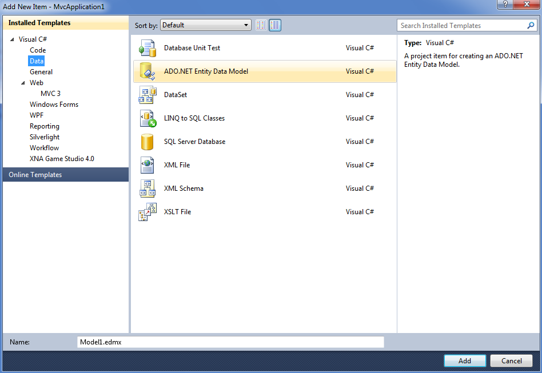Collapse the Visual C# tree node

coord(12,39)
